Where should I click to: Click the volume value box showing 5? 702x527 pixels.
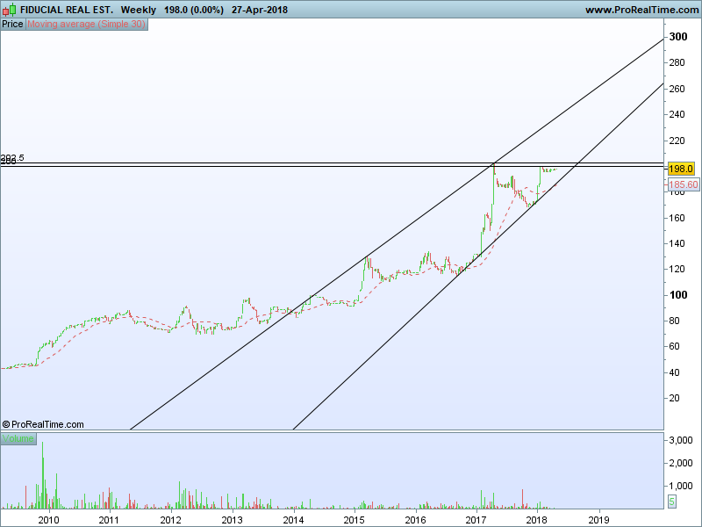pos(671,502)
